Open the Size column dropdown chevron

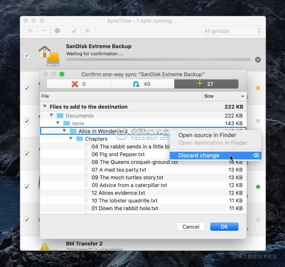click(242, 96)
